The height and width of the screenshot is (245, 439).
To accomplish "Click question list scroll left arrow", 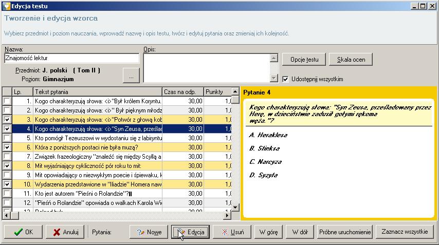I will tap(6, 215).
